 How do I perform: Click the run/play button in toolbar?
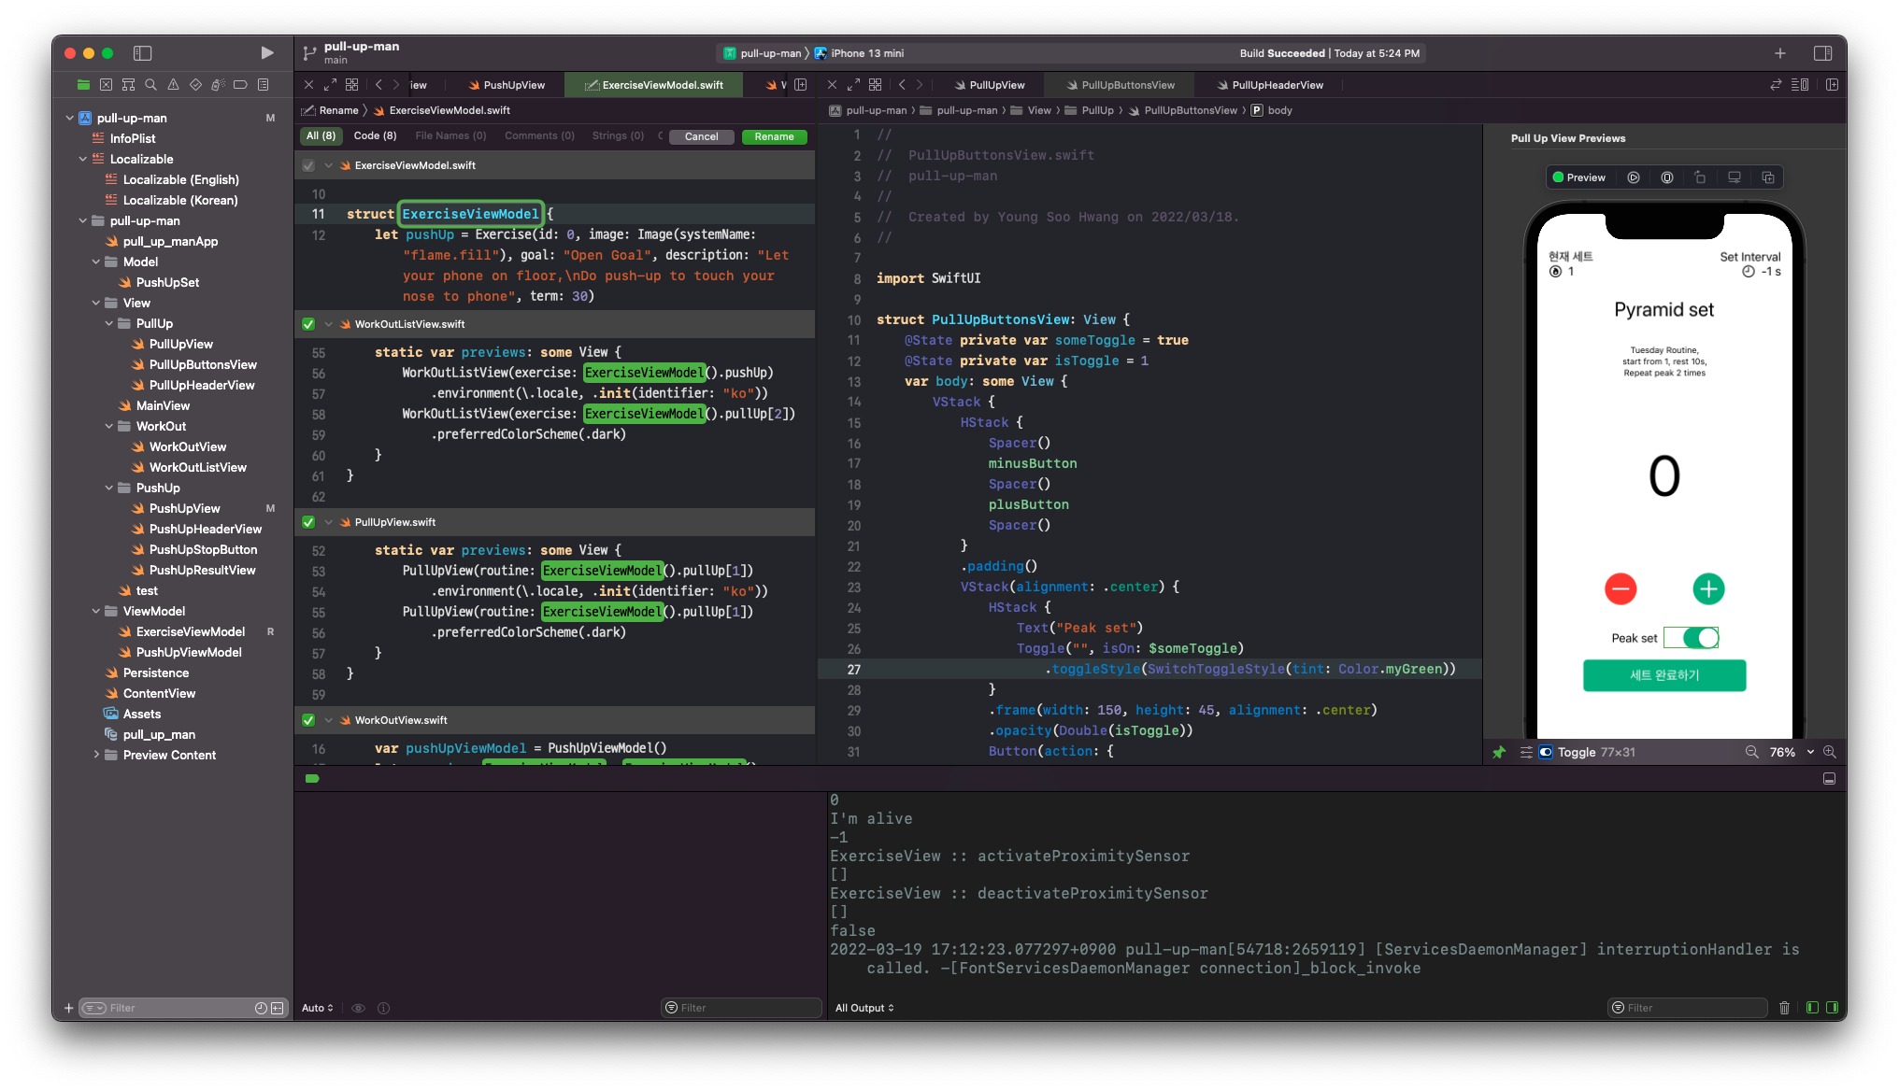[267, 52]
